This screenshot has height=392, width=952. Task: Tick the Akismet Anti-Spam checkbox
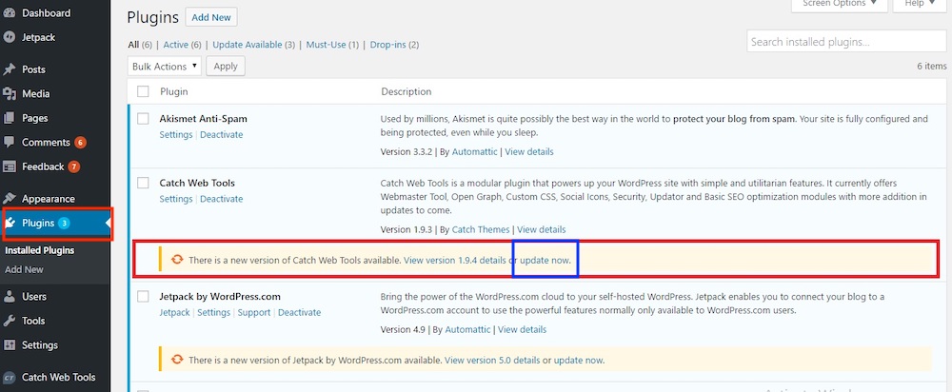click(143, 119)
